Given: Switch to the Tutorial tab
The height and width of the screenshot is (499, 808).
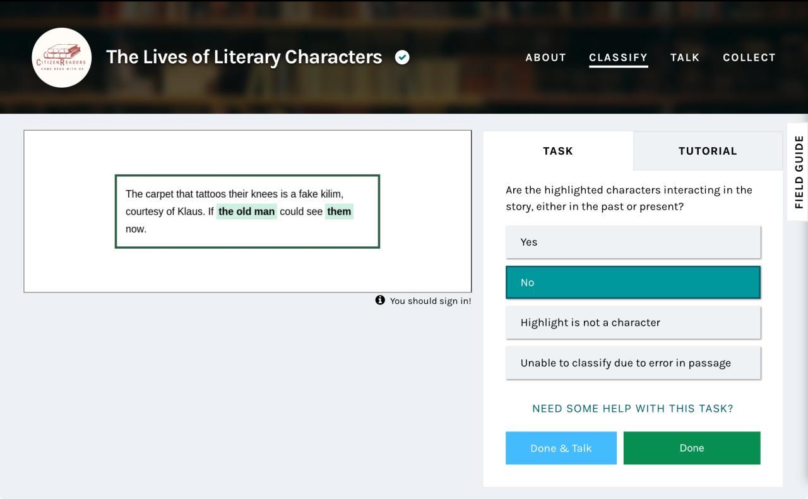Looking at the screenshot, I should pyautogui.click(x=707, y=151).
